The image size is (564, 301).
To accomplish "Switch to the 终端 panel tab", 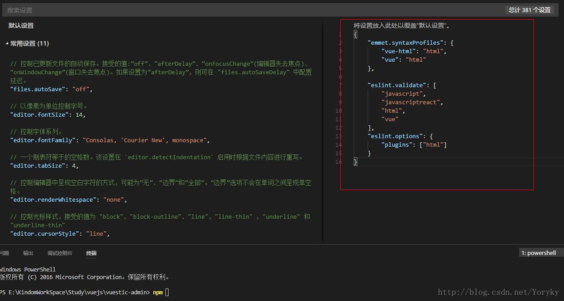I will click(x=91, y=253).
